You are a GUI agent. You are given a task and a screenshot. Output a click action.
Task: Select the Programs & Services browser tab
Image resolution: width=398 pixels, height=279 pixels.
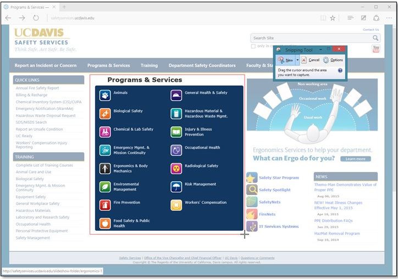coord(30,7)
